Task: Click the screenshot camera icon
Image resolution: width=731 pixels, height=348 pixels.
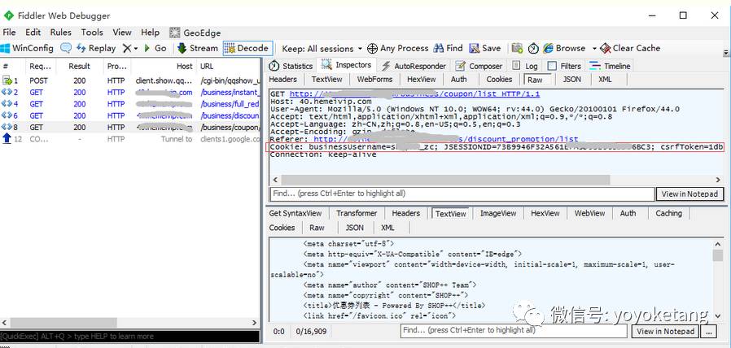Action: coord(517,49)
